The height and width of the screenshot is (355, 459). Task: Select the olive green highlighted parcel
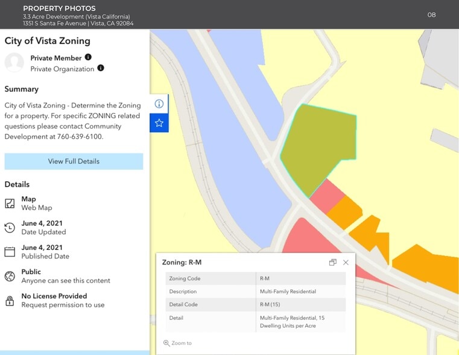[317, 145]
